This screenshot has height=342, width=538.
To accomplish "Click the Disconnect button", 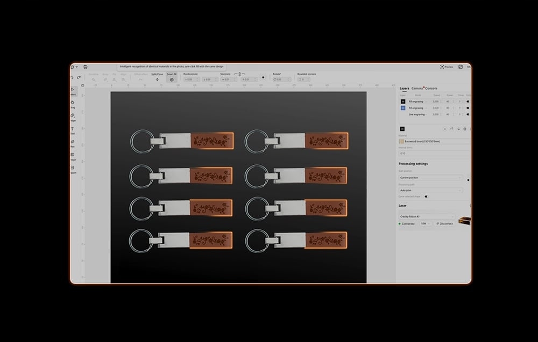I will (444, 223).
